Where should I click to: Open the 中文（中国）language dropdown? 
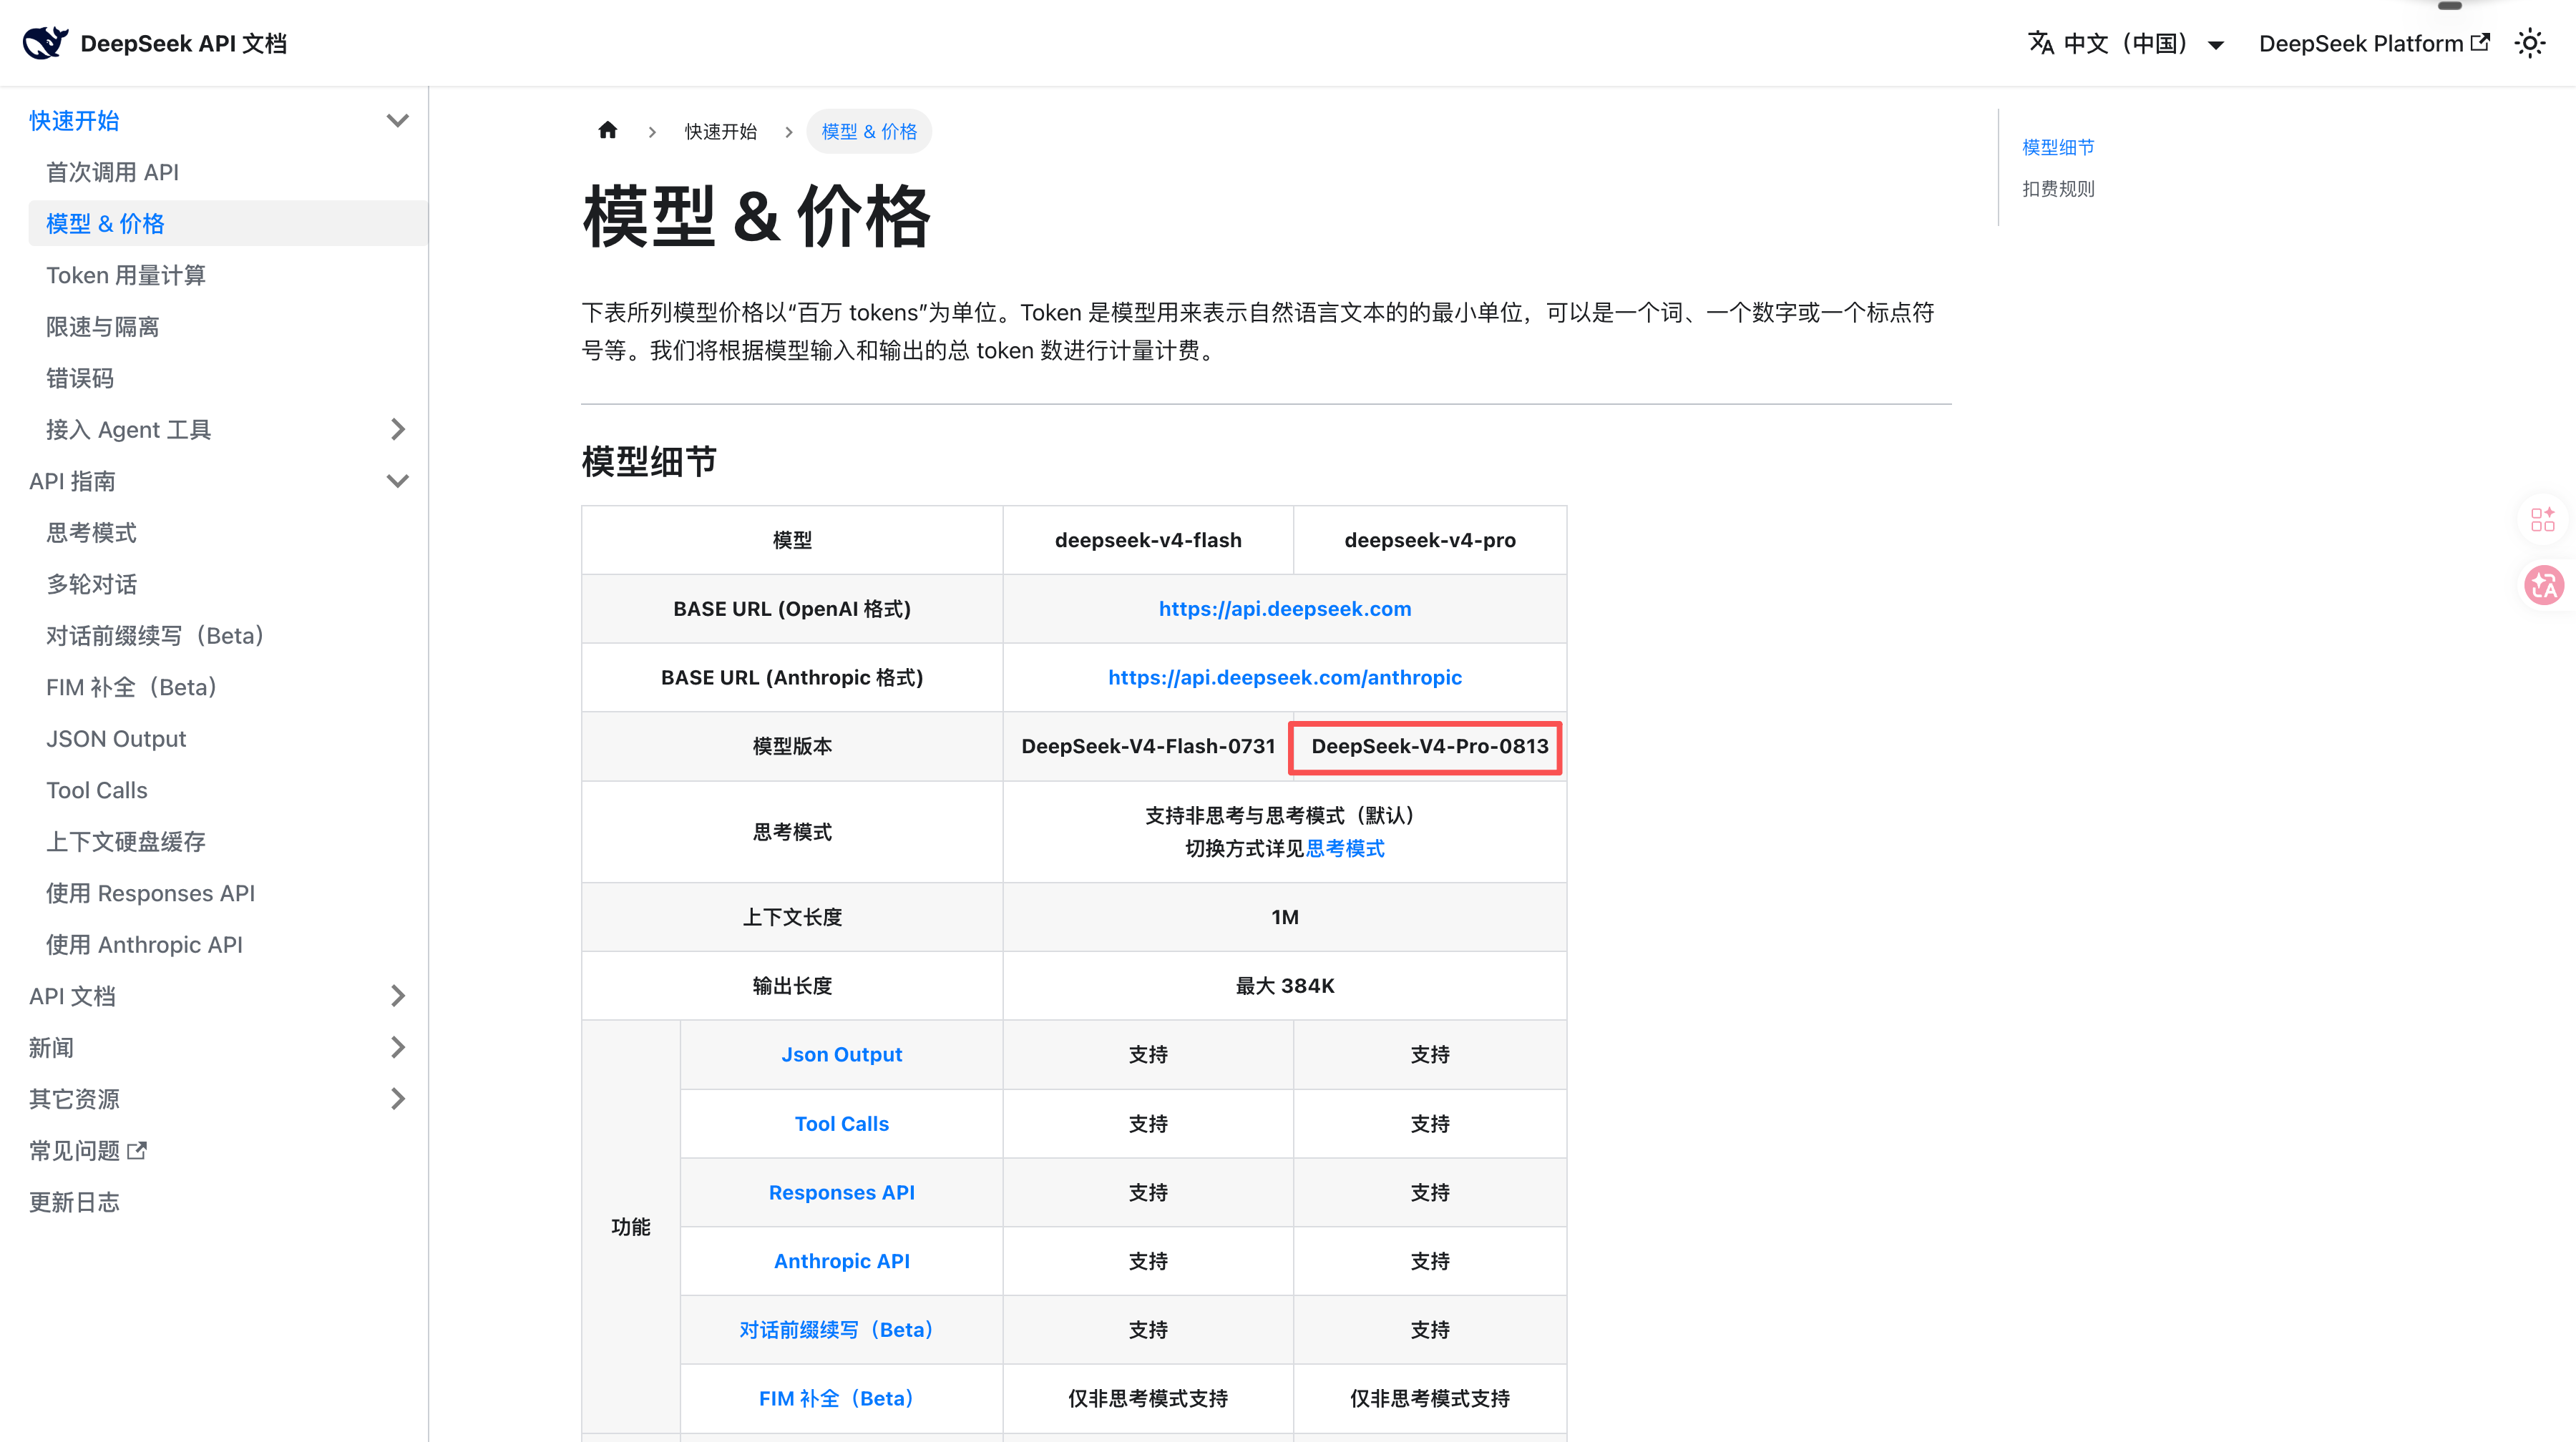point(2127,43)
